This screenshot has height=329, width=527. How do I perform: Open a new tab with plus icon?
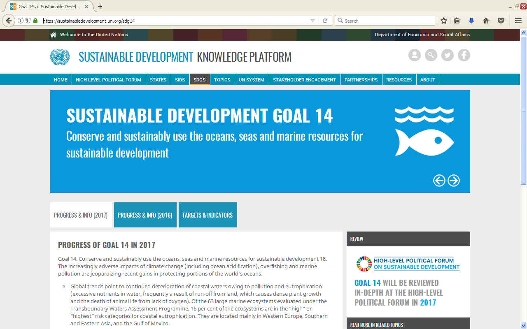[100, 7]
